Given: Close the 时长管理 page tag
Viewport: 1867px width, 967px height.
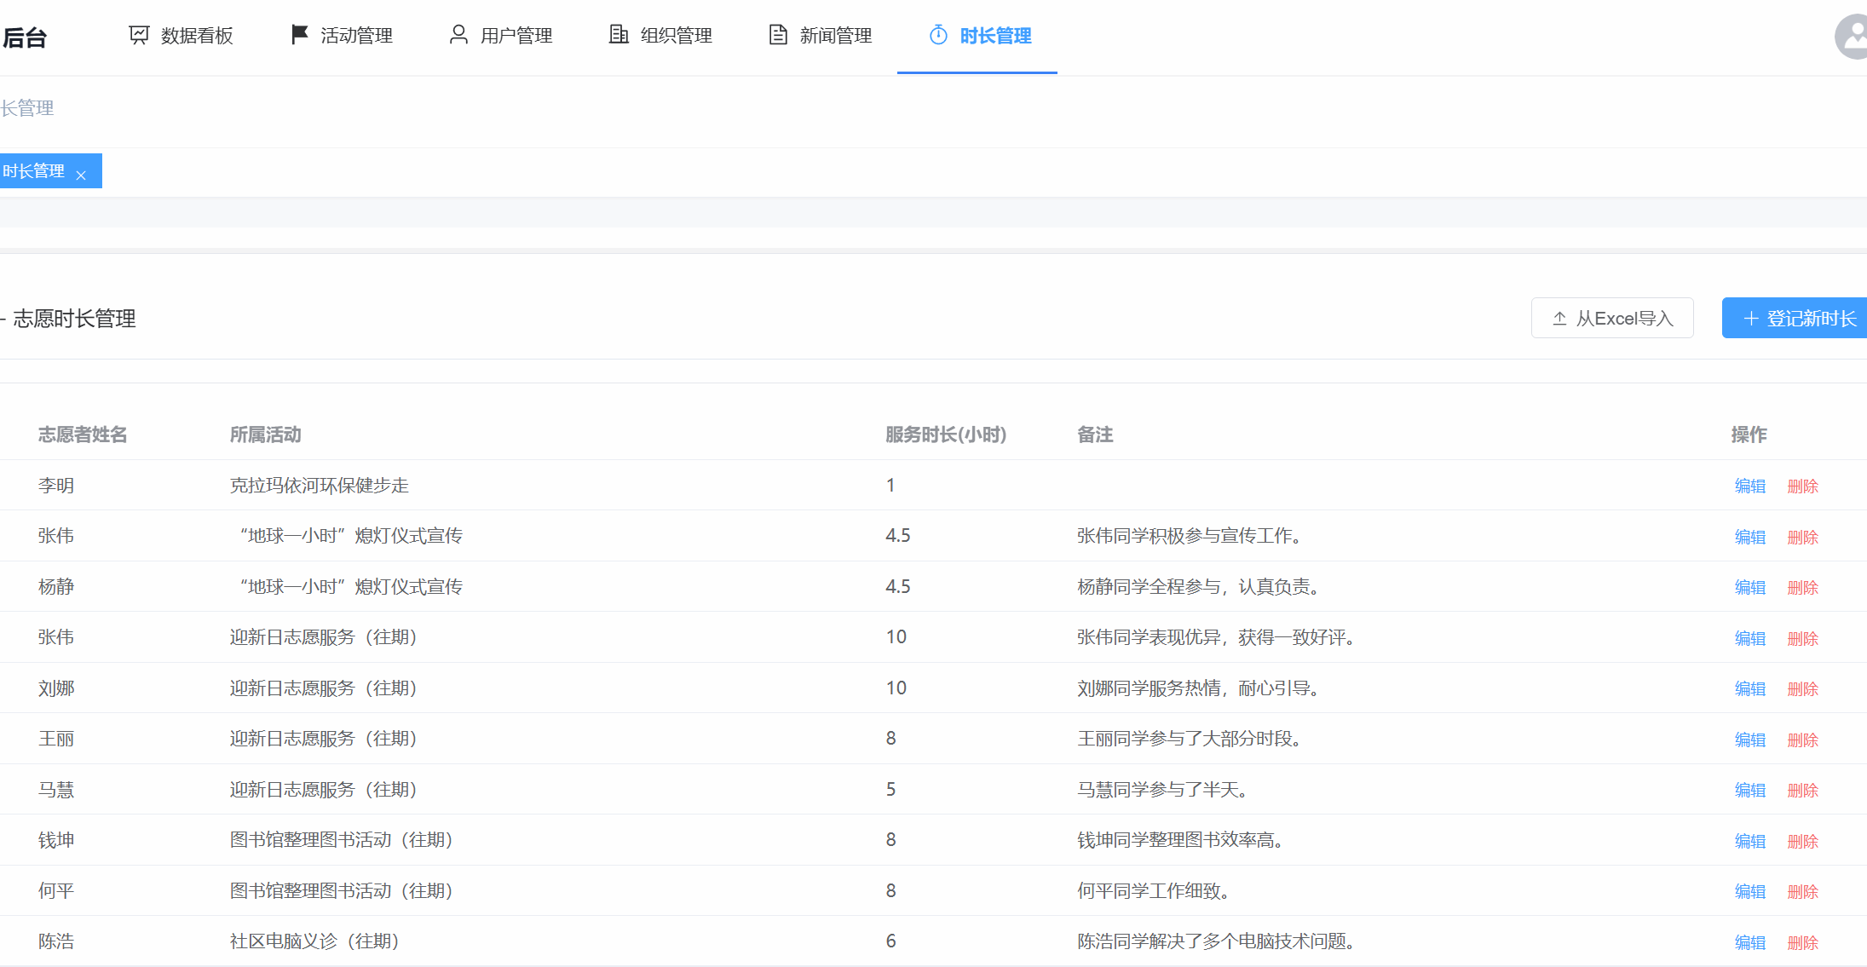Looking at the screenshot, I should 81,176.
